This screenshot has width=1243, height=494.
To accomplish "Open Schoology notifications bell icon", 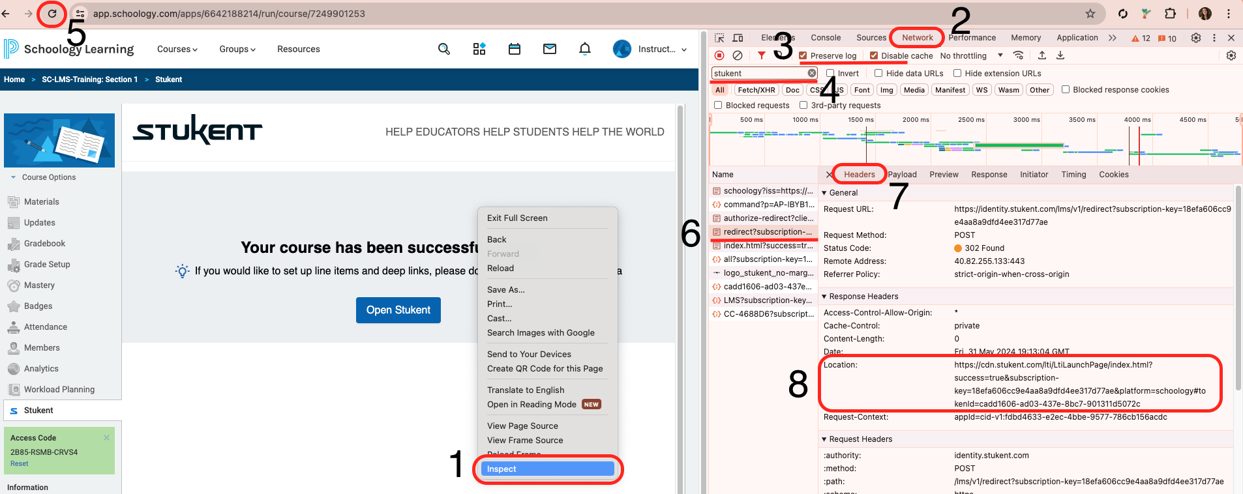I will pos(585,49).
